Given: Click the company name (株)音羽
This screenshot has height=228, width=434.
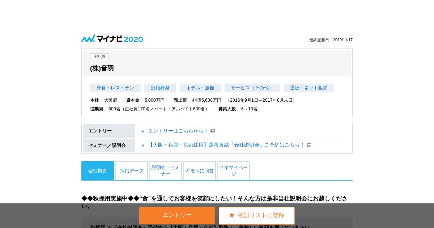Looking at the screenshot, I should click(102, 68).
